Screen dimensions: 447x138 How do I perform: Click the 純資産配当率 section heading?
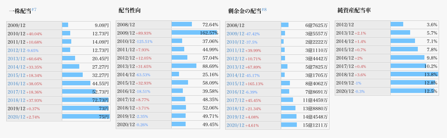(354, 10)
